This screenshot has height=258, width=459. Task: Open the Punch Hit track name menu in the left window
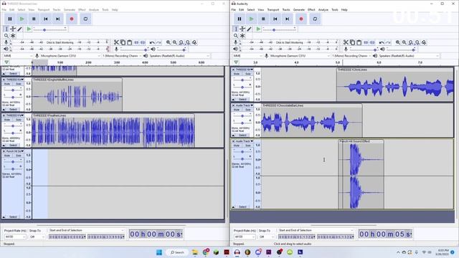click(15, 151)
